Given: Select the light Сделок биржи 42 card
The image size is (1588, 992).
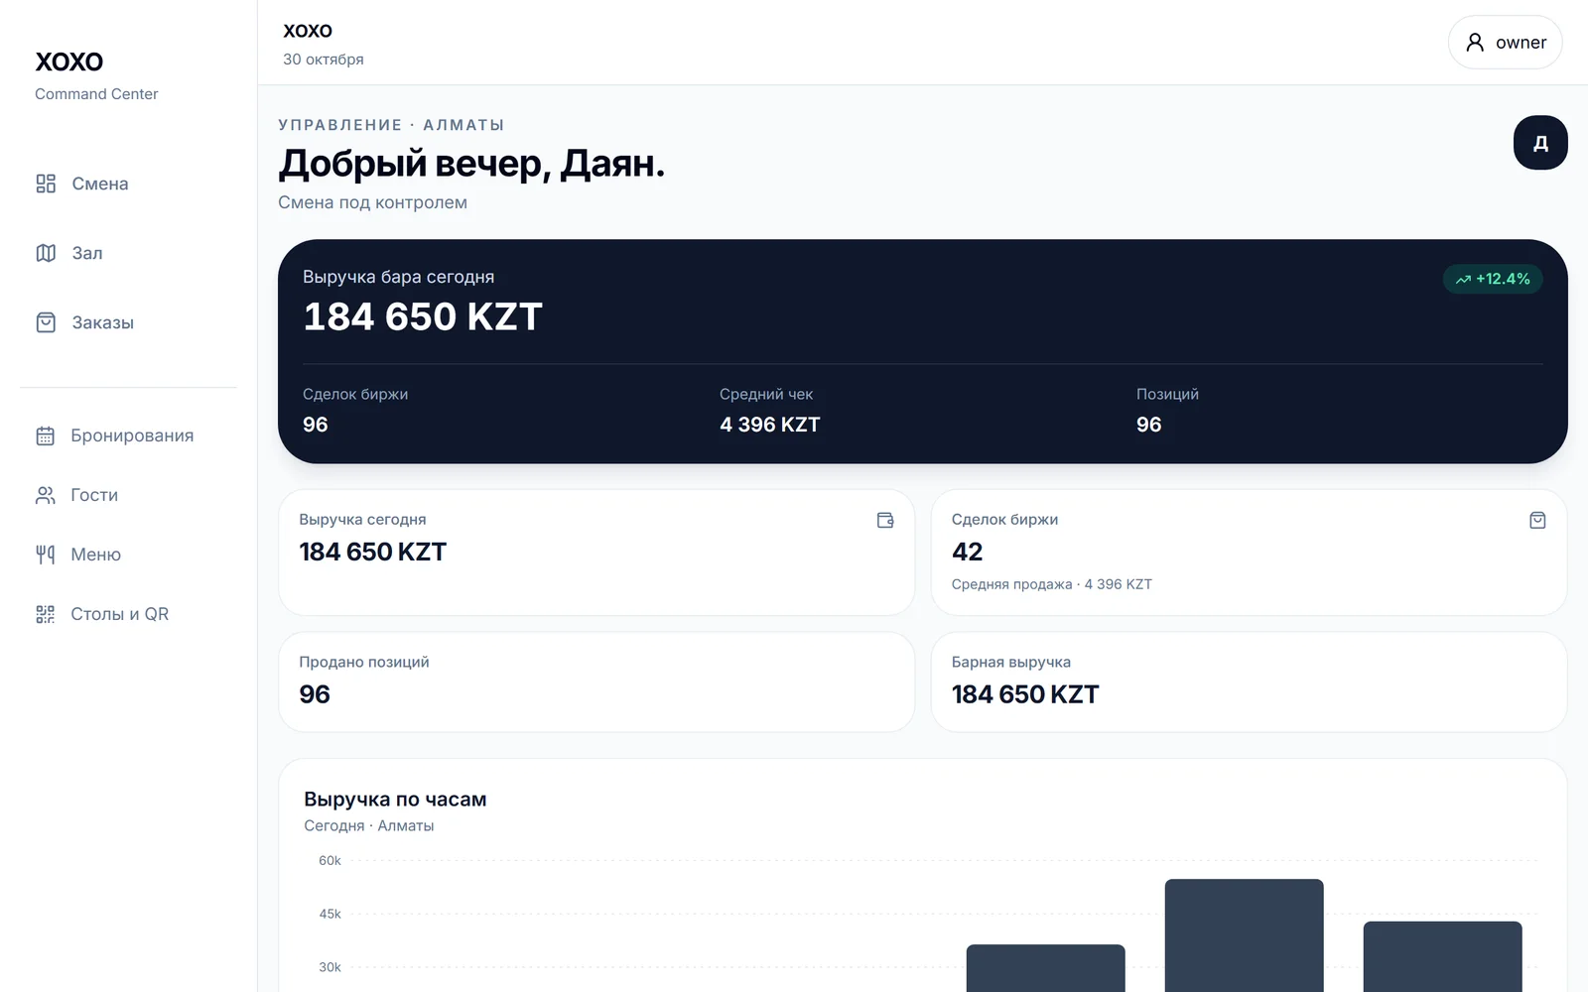Looking at the screenshot, I should [x=1249, y=553].
